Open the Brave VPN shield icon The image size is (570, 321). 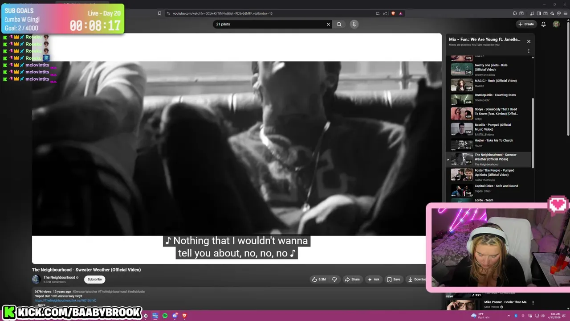pos(559,13)
